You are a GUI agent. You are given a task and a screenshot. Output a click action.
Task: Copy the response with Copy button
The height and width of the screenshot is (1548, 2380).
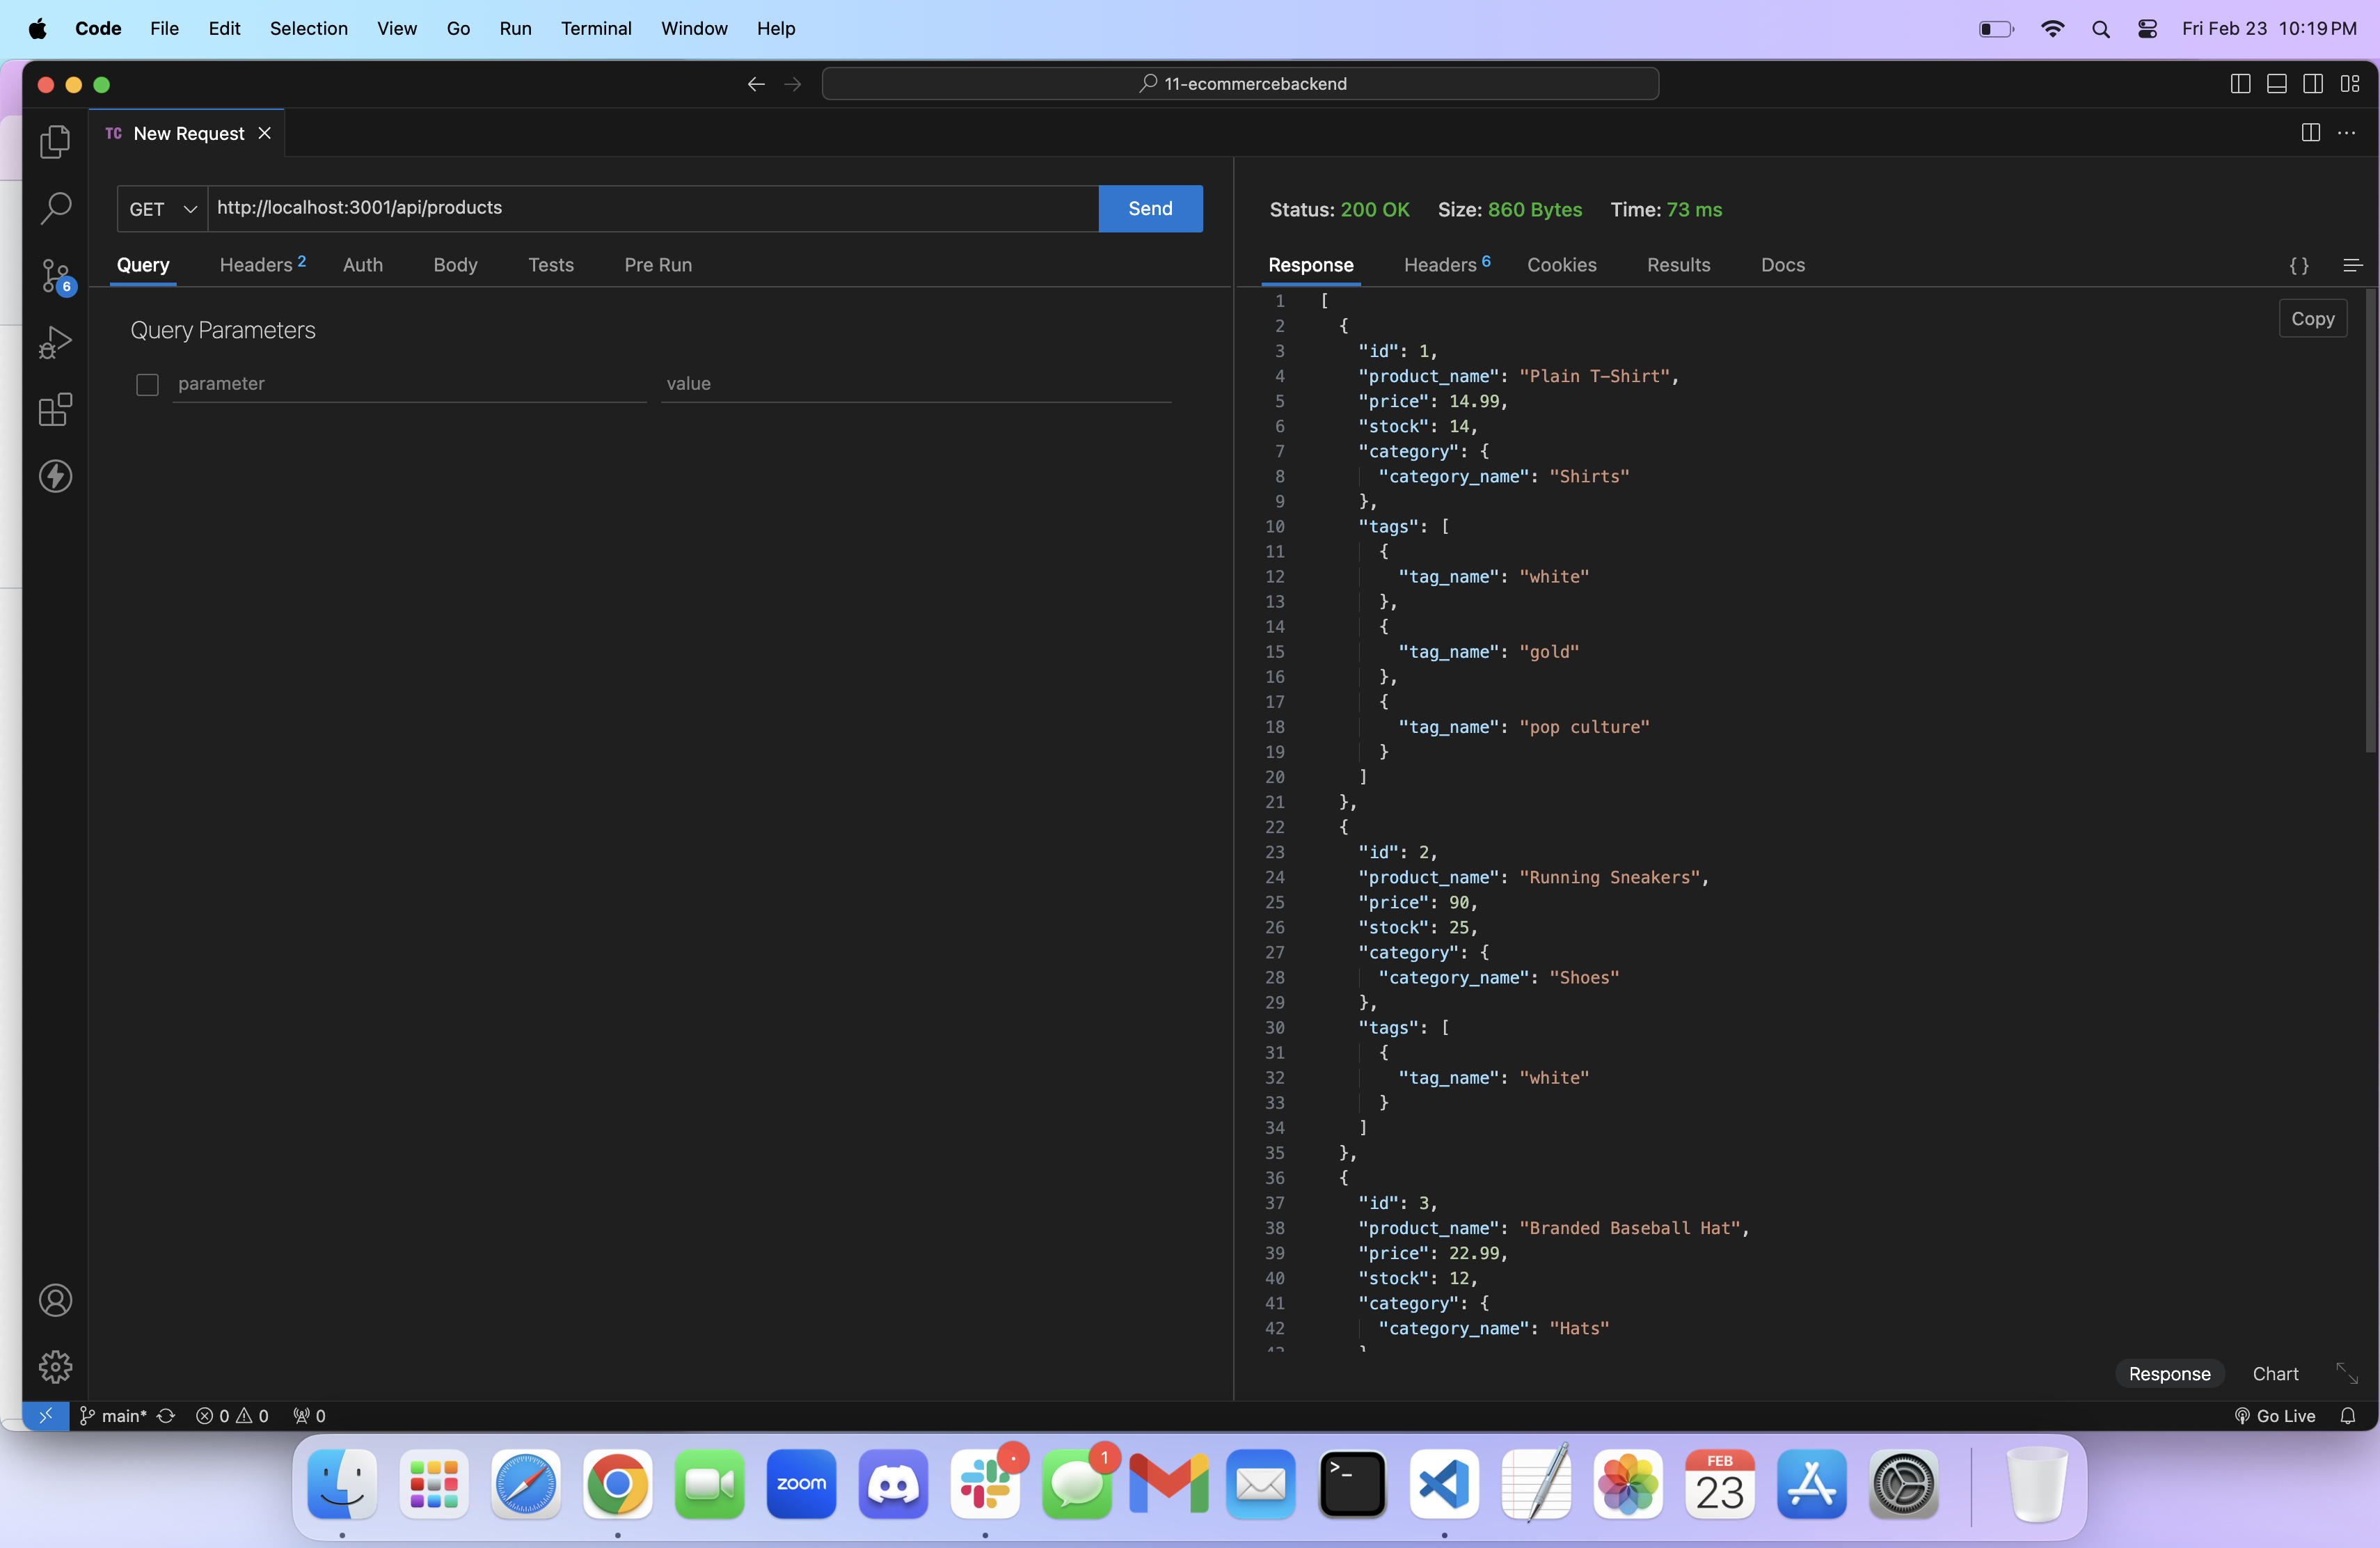click(2312, 319)
